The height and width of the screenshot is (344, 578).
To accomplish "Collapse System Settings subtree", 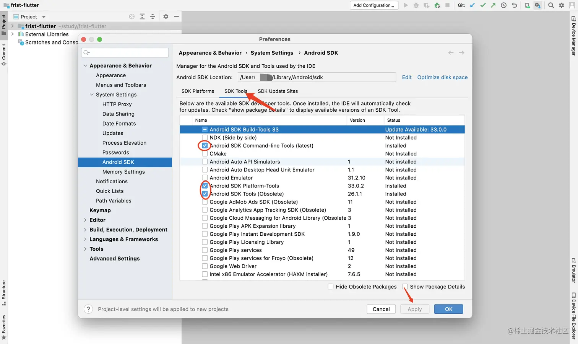I will click(x=92, y=95).
